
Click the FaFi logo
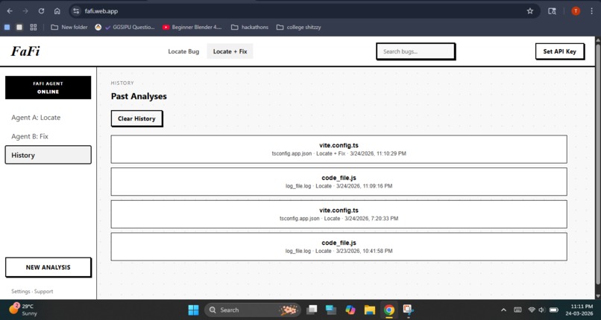(25, 51)
